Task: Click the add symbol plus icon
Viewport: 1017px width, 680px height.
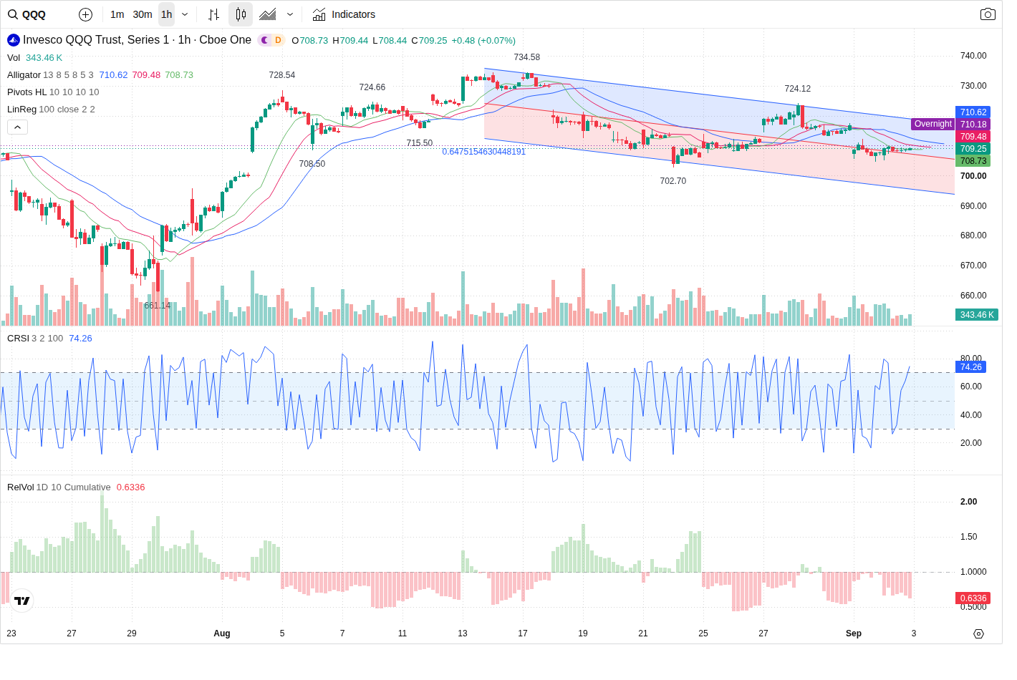Action: 85,14
